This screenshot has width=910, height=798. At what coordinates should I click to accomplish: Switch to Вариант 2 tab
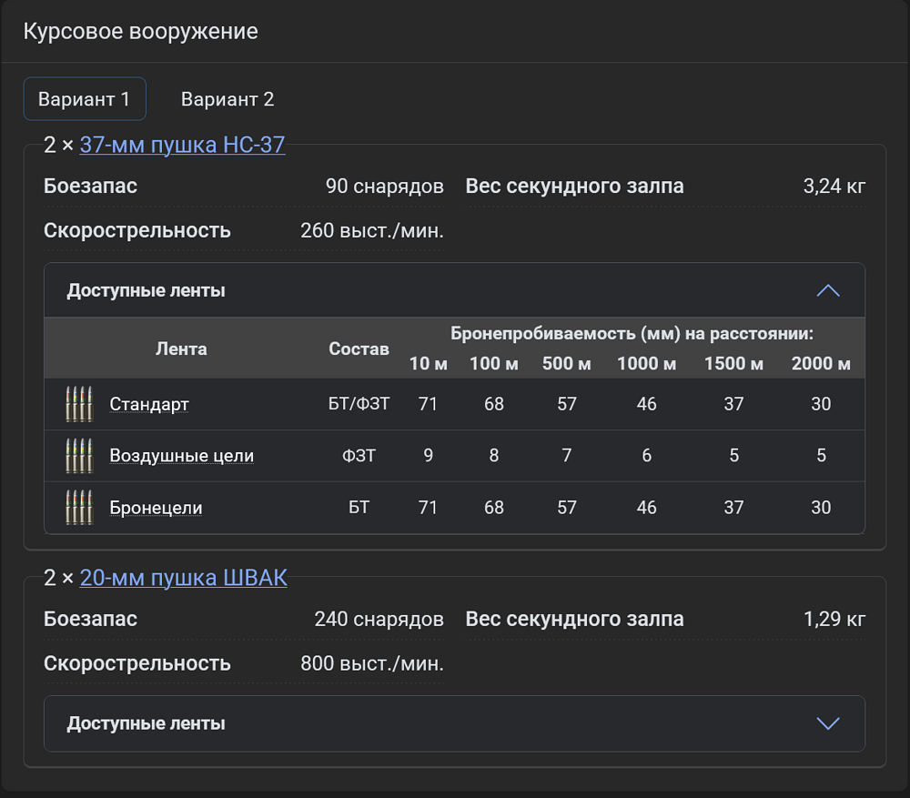click(227, 98)
